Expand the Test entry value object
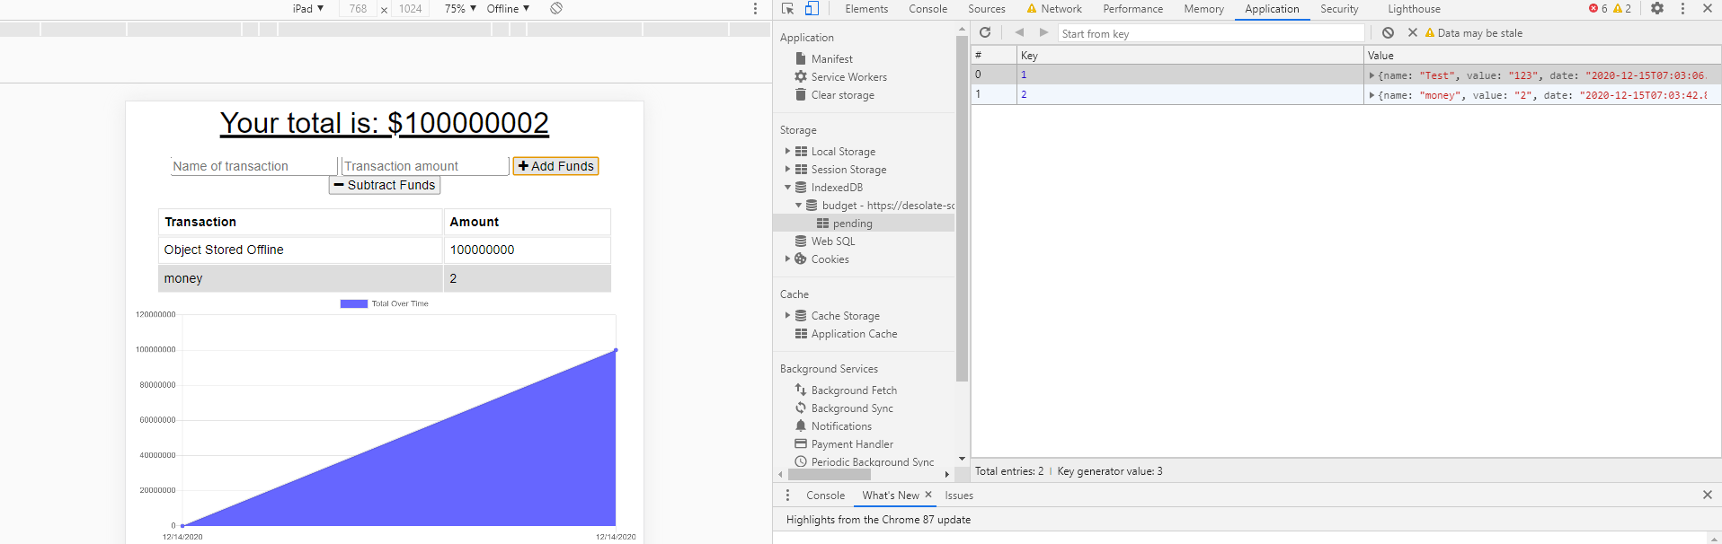1722x544 pixels. pos(1371,75)
